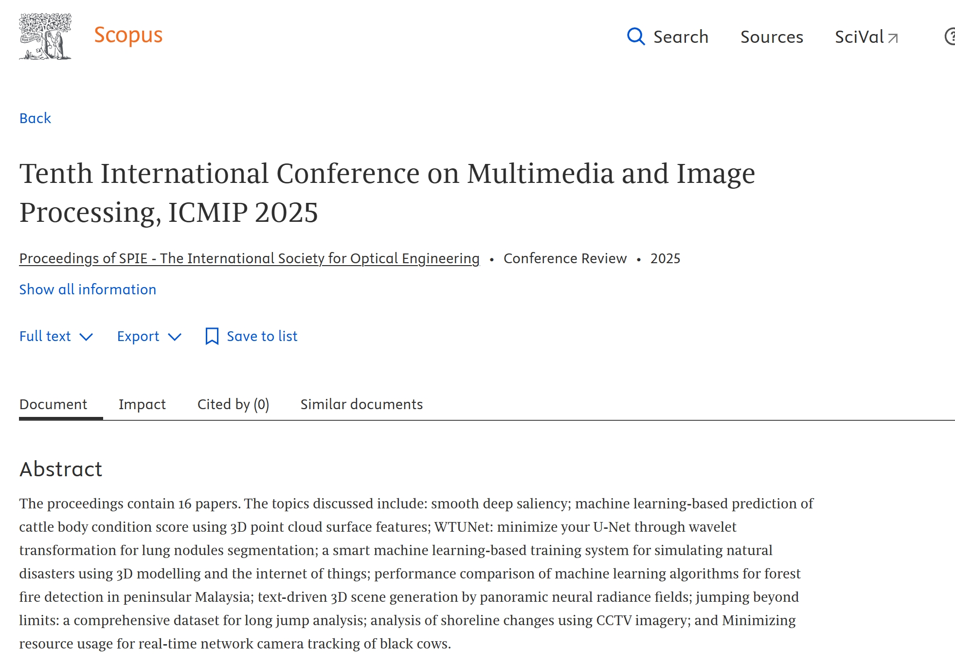This screenshot has height=666, width=955.
Task: Click the SciVal external link arrow icon
Action: [x=893, y=38]
